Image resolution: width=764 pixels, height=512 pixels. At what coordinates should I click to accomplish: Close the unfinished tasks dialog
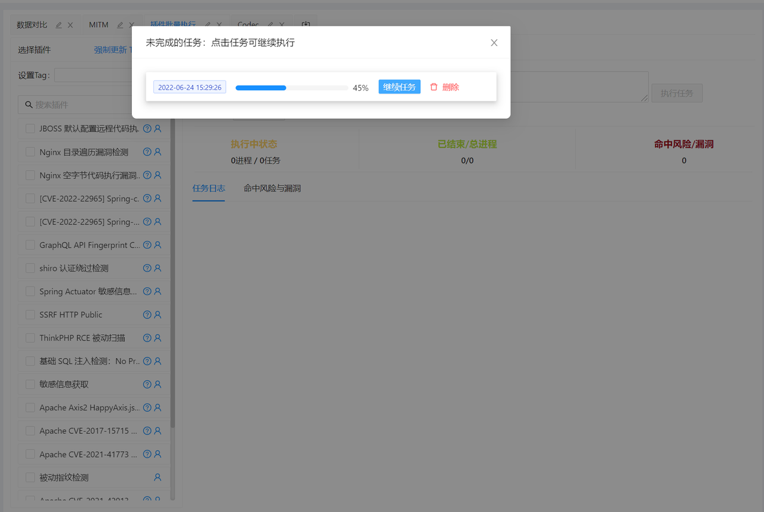[494, 43]
